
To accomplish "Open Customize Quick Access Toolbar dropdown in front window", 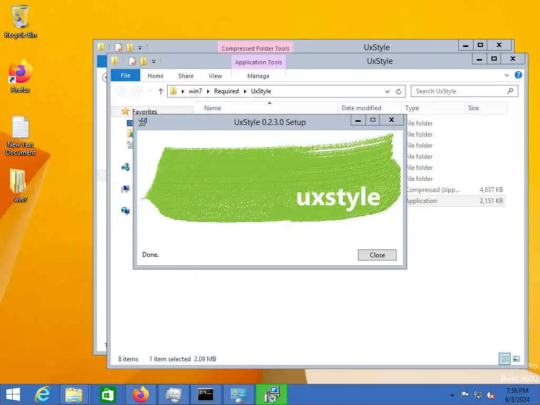I will [x=153, y=61].
